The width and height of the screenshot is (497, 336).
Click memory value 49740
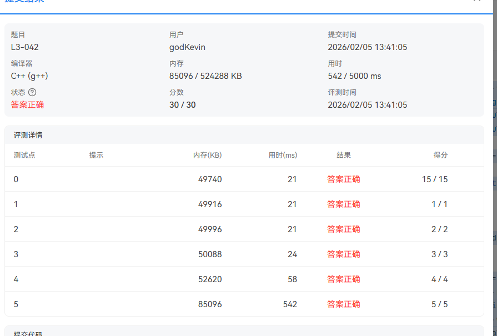tap(210, 179)
